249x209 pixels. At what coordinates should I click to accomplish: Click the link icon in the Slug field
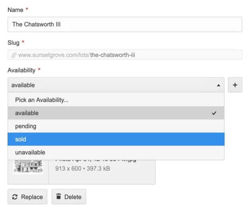click(14, 55)
